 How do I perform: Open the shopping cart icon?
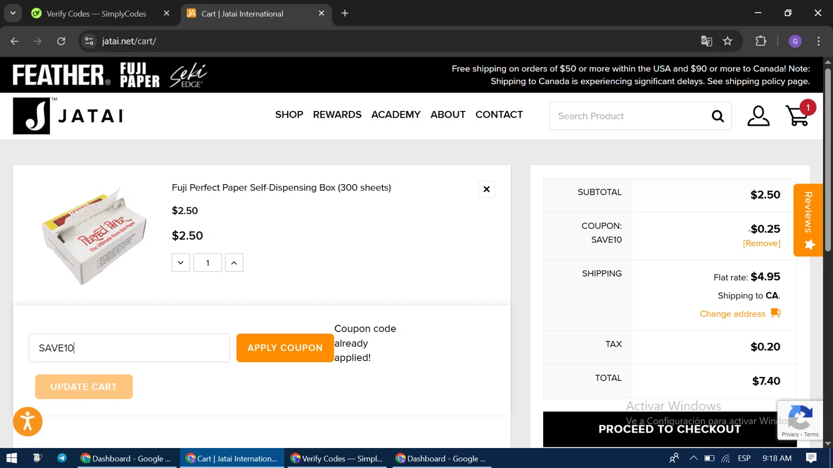click(798, 115)
